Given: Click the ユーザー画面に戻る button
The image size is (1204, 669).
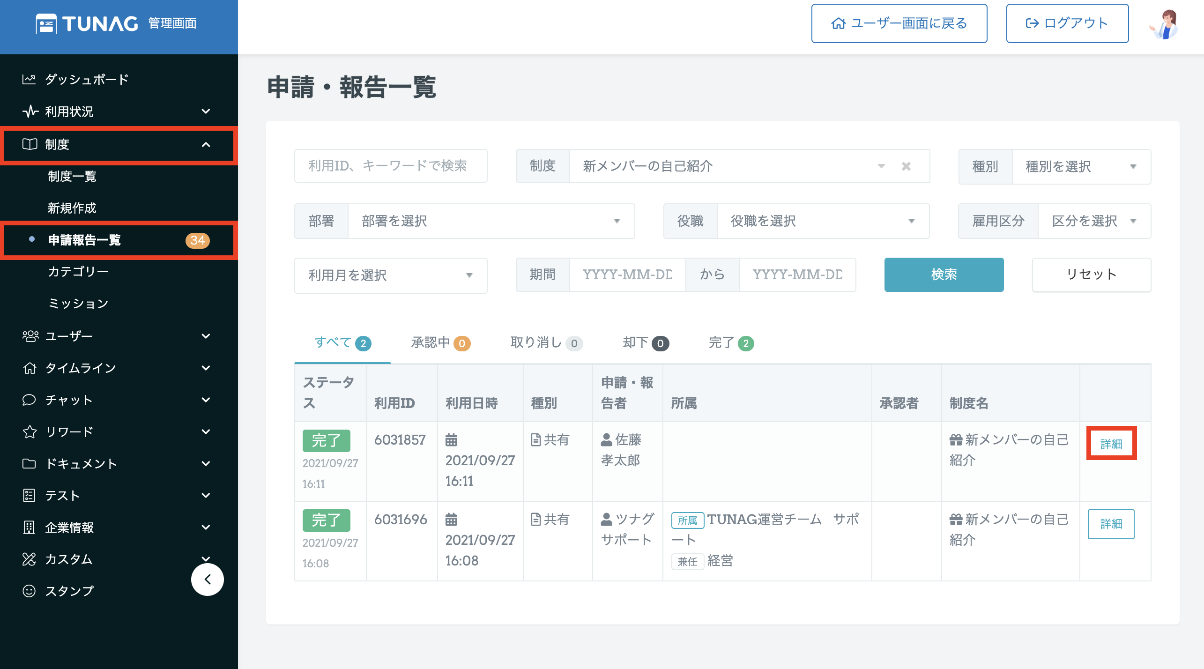Looking at the screenshot, I should point(899,23).
